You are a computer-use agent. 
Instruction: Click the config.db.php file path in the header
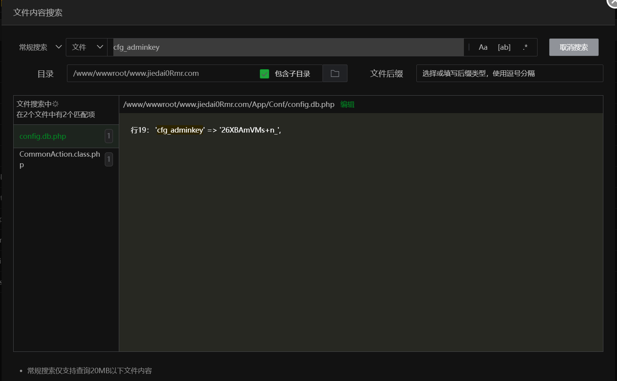pos(229,105)
